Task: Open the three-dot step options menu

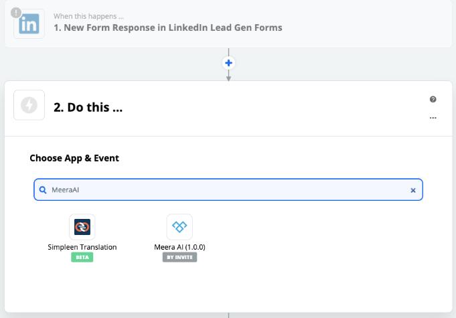Action: click(433, 118)
